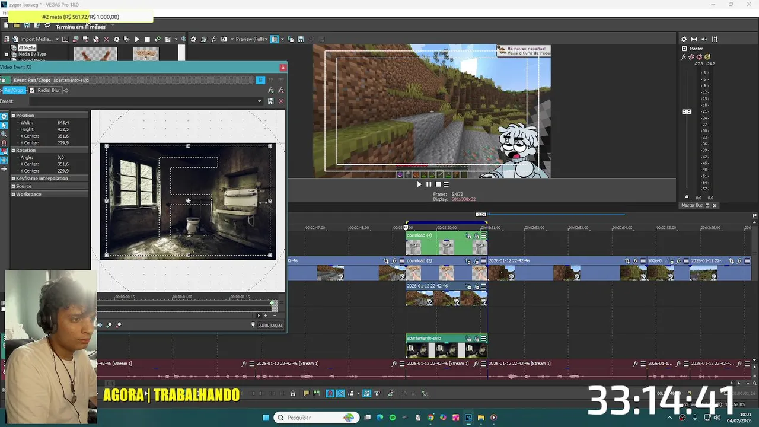The width and height of the screenshot is (759, 427).
Task: Open the Import Media button in Project Media
Action: pos(33,39)
